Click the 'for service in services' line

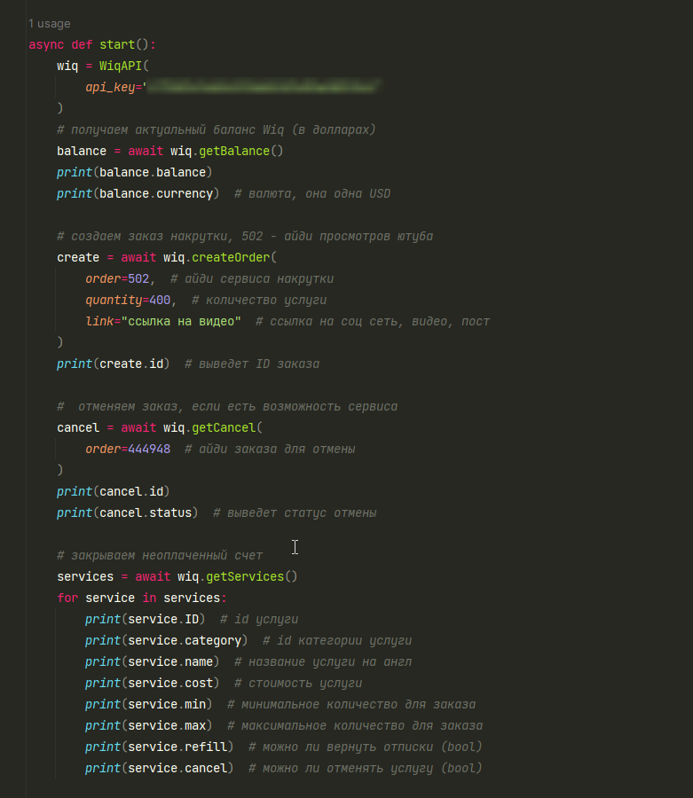pyautogui.click(x=142, y=598)
